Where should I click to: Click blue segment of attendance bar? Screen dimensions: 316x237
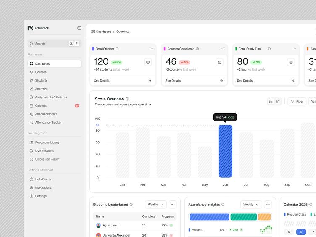[209, 217]
